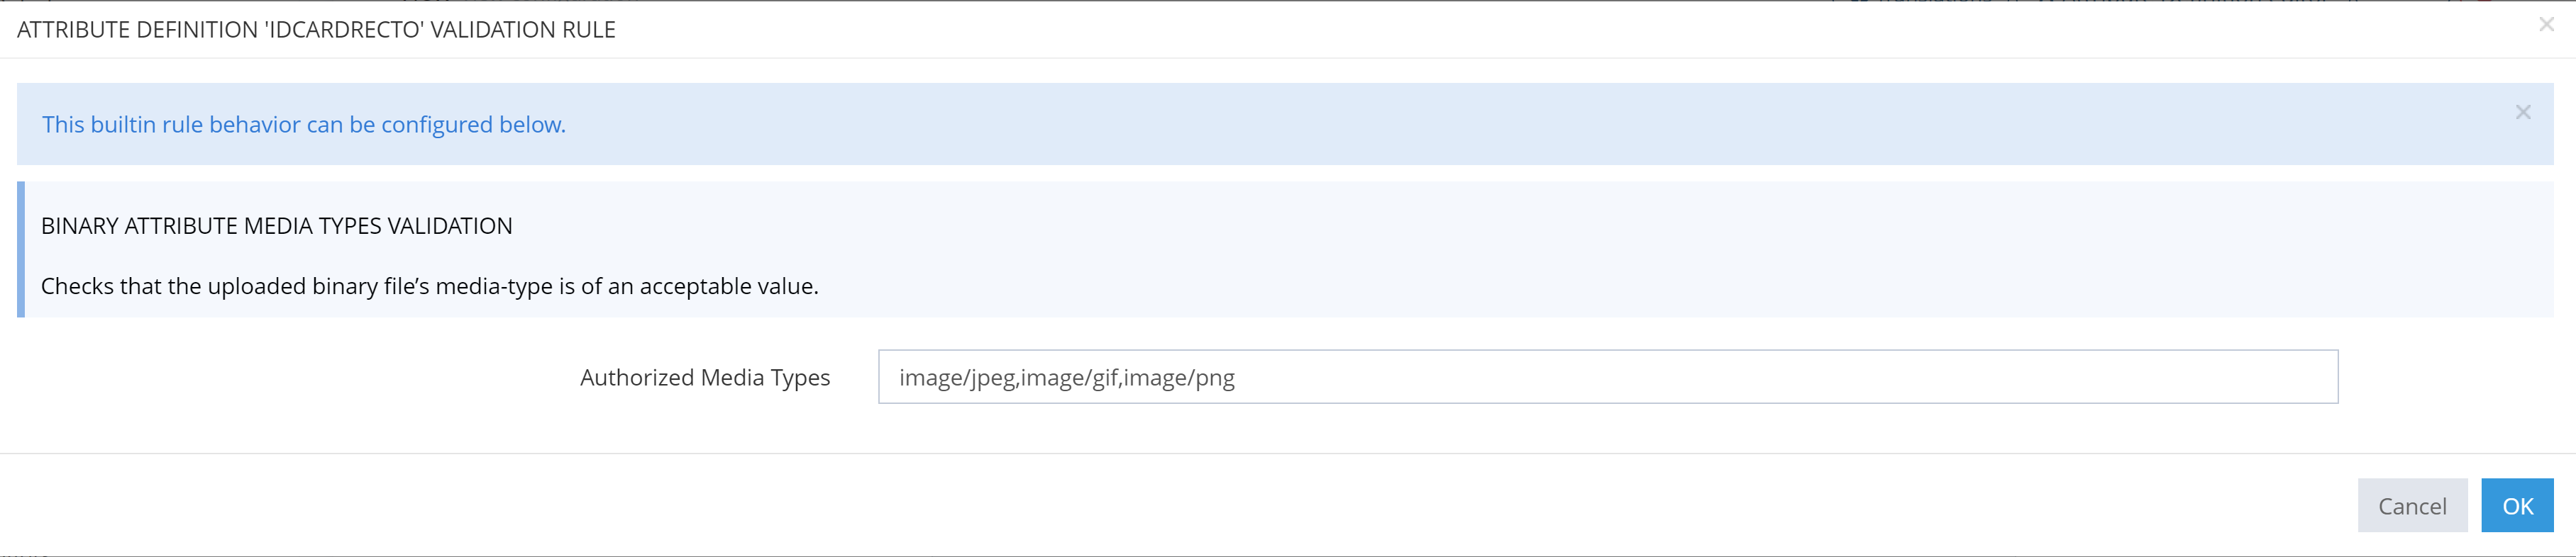Click the dialog title 'ATTRIBUTE DEFINITION' text
This screenshot has height=557, width=2576.
point(137,30)
